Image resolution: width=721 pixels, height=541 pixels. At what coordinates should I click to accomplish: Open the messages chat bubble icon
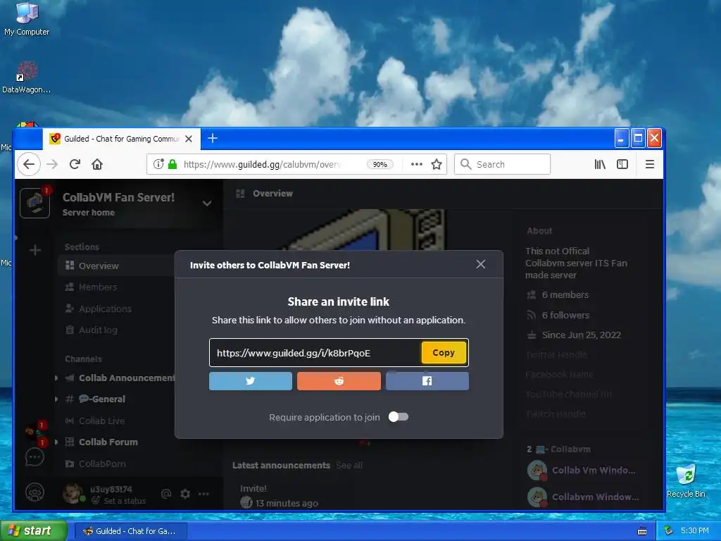pyautogui.click(x=35, y=457)
